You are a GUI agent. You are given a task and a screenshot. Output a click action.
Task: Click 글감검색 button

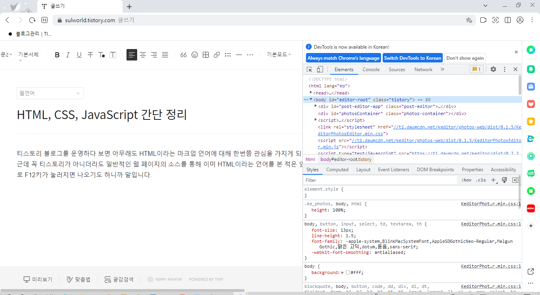[119, 280]
